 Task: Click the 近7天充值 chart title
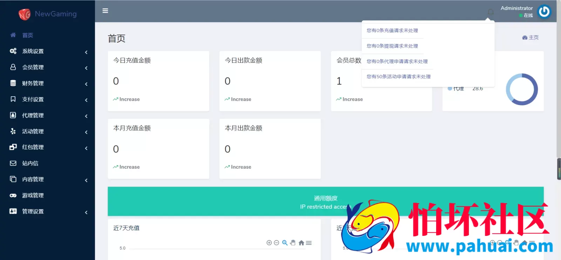tap(126, 228)
